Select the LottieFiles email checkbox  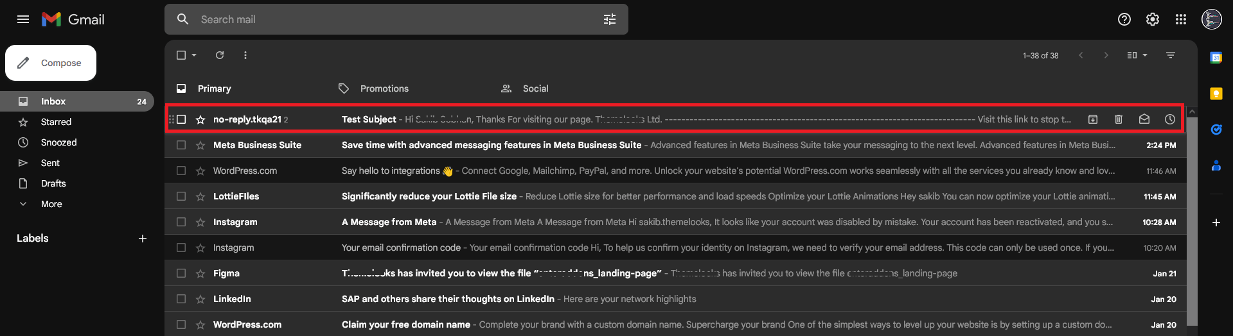pos(181,196)
